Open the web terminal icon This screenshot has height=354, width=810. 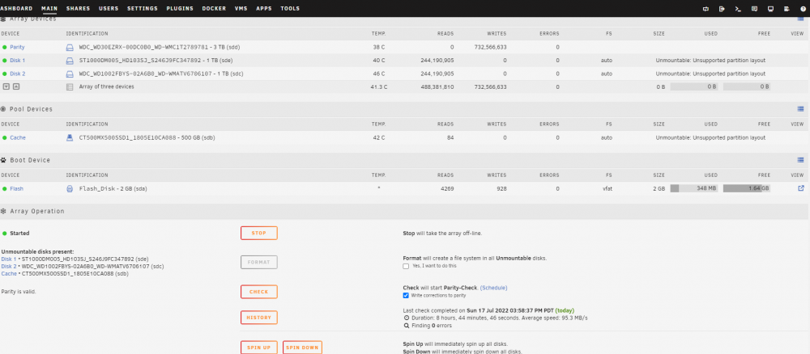click(738, 9)
